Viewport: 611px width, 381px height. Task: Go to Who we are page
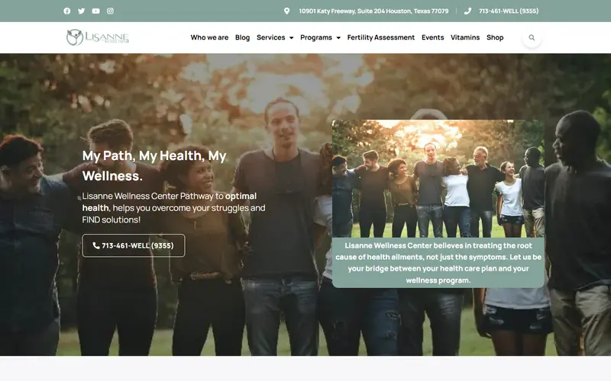209,37
